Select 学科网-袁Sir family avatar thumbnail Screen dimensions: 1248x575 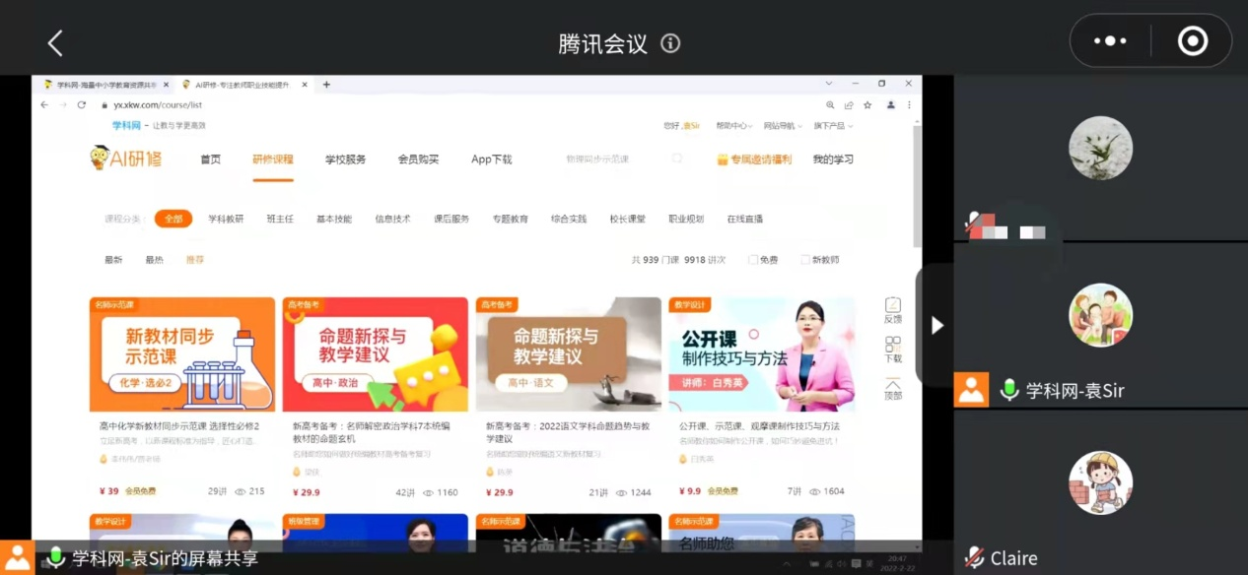click(1100, 315)
